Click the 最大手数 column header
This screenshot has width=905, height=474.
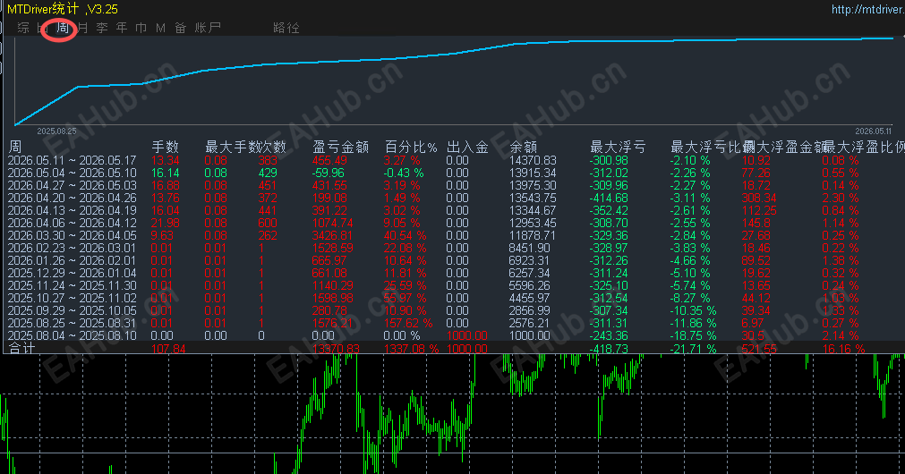pyautogui.click(x=232, y=147)
